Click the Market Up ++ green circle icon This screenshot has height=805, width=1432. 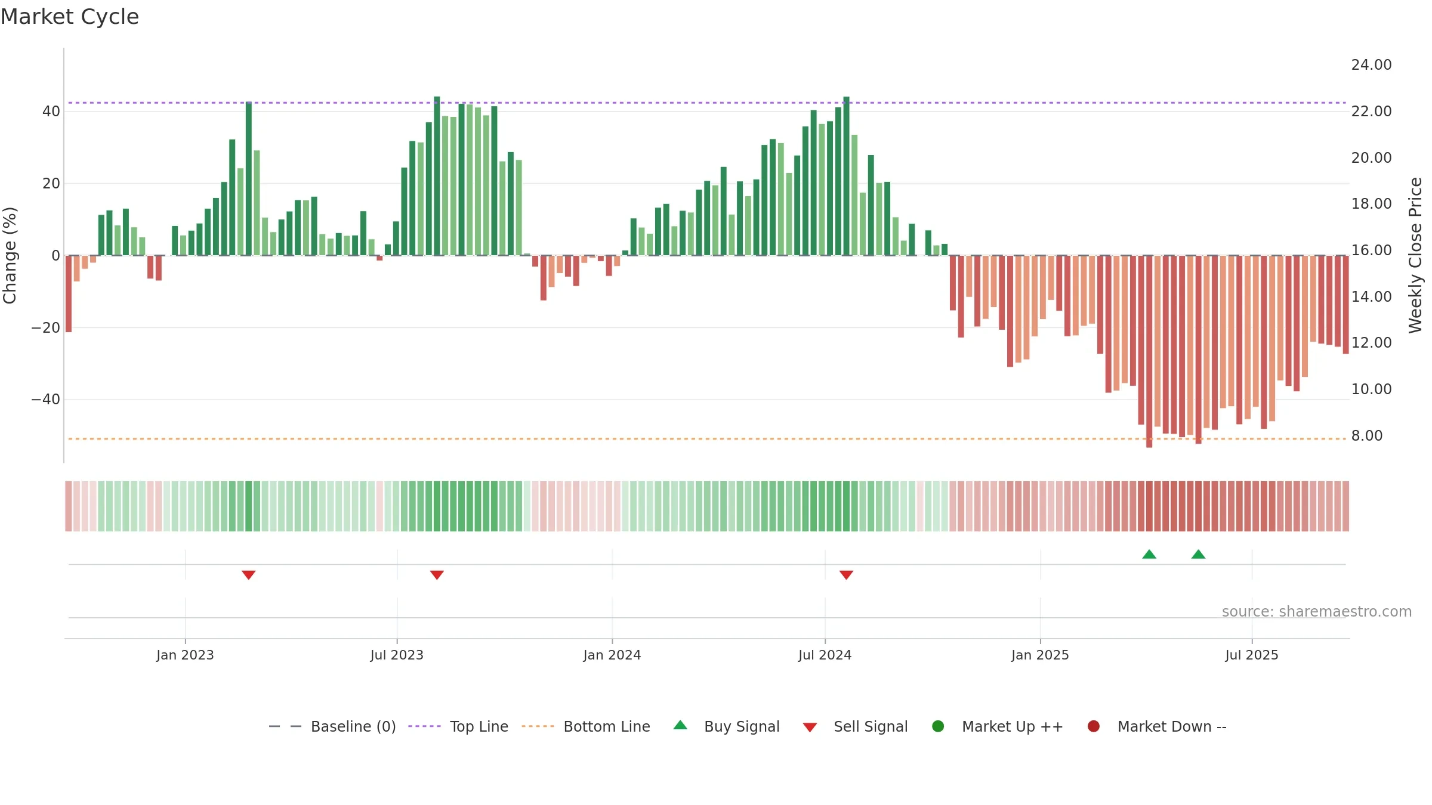coord(938,726)
